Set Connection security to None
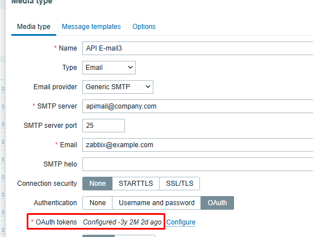The width and height of the screenshot is (313, 237). [x=97, y=184]
